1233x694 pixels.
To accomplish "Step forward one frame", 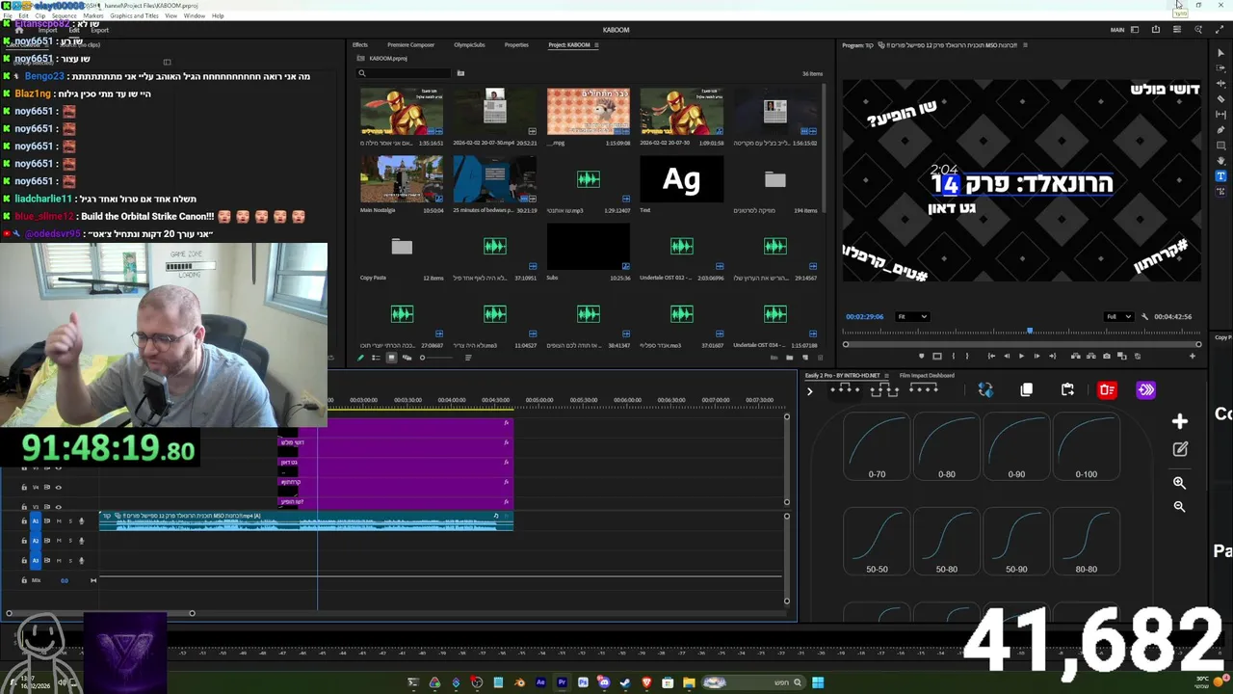I will pyautogui.click(x=1036, y=357).
